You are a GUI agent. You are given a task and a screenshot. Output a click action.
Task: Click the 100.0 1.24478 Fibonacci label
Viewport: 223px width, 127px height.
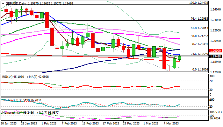point(198,3)
